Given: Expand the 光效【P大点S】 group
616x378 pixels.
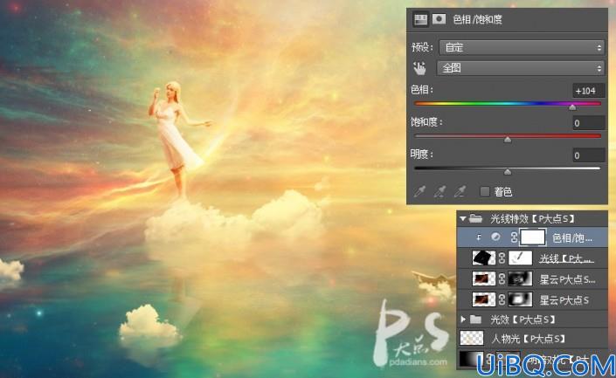Looking at the screenshot, I should coord(464,320).
